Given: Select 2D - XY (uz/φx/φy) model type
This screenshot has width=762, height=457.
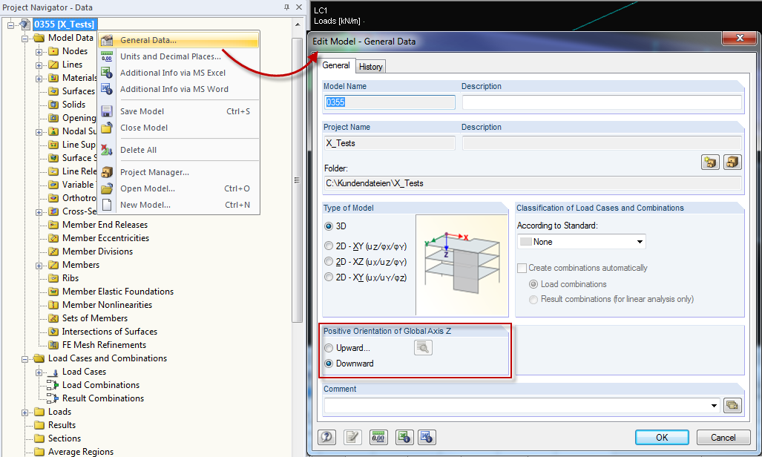Looking at the screenshot, I should click(x=329, y=246).
